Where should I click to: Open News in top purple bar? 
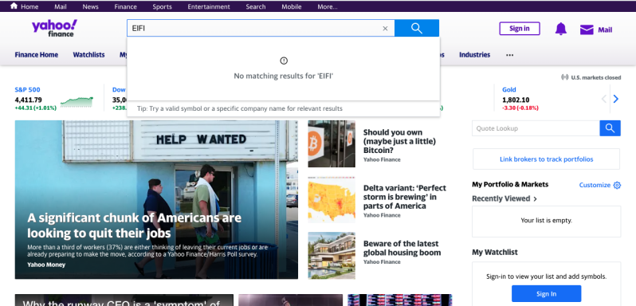pyautogui.click(x=90, y=6)
